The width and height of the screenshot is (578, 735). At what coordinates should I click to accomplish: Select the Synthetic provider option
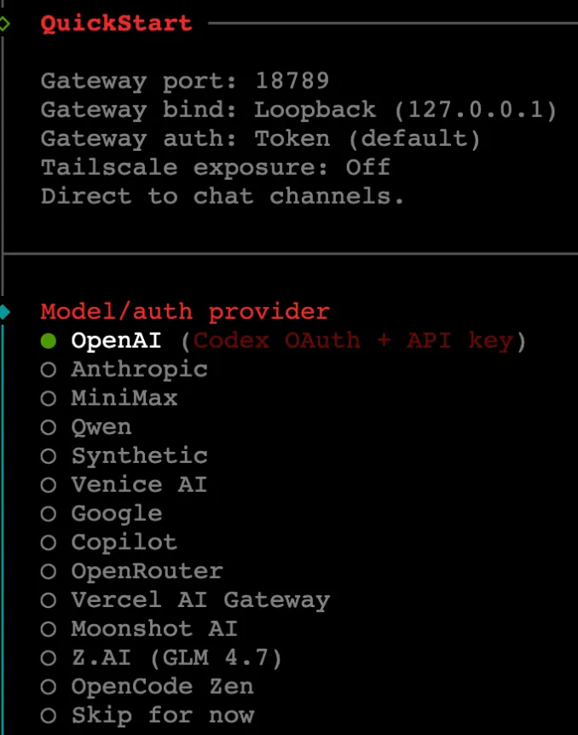click(49, 456)
